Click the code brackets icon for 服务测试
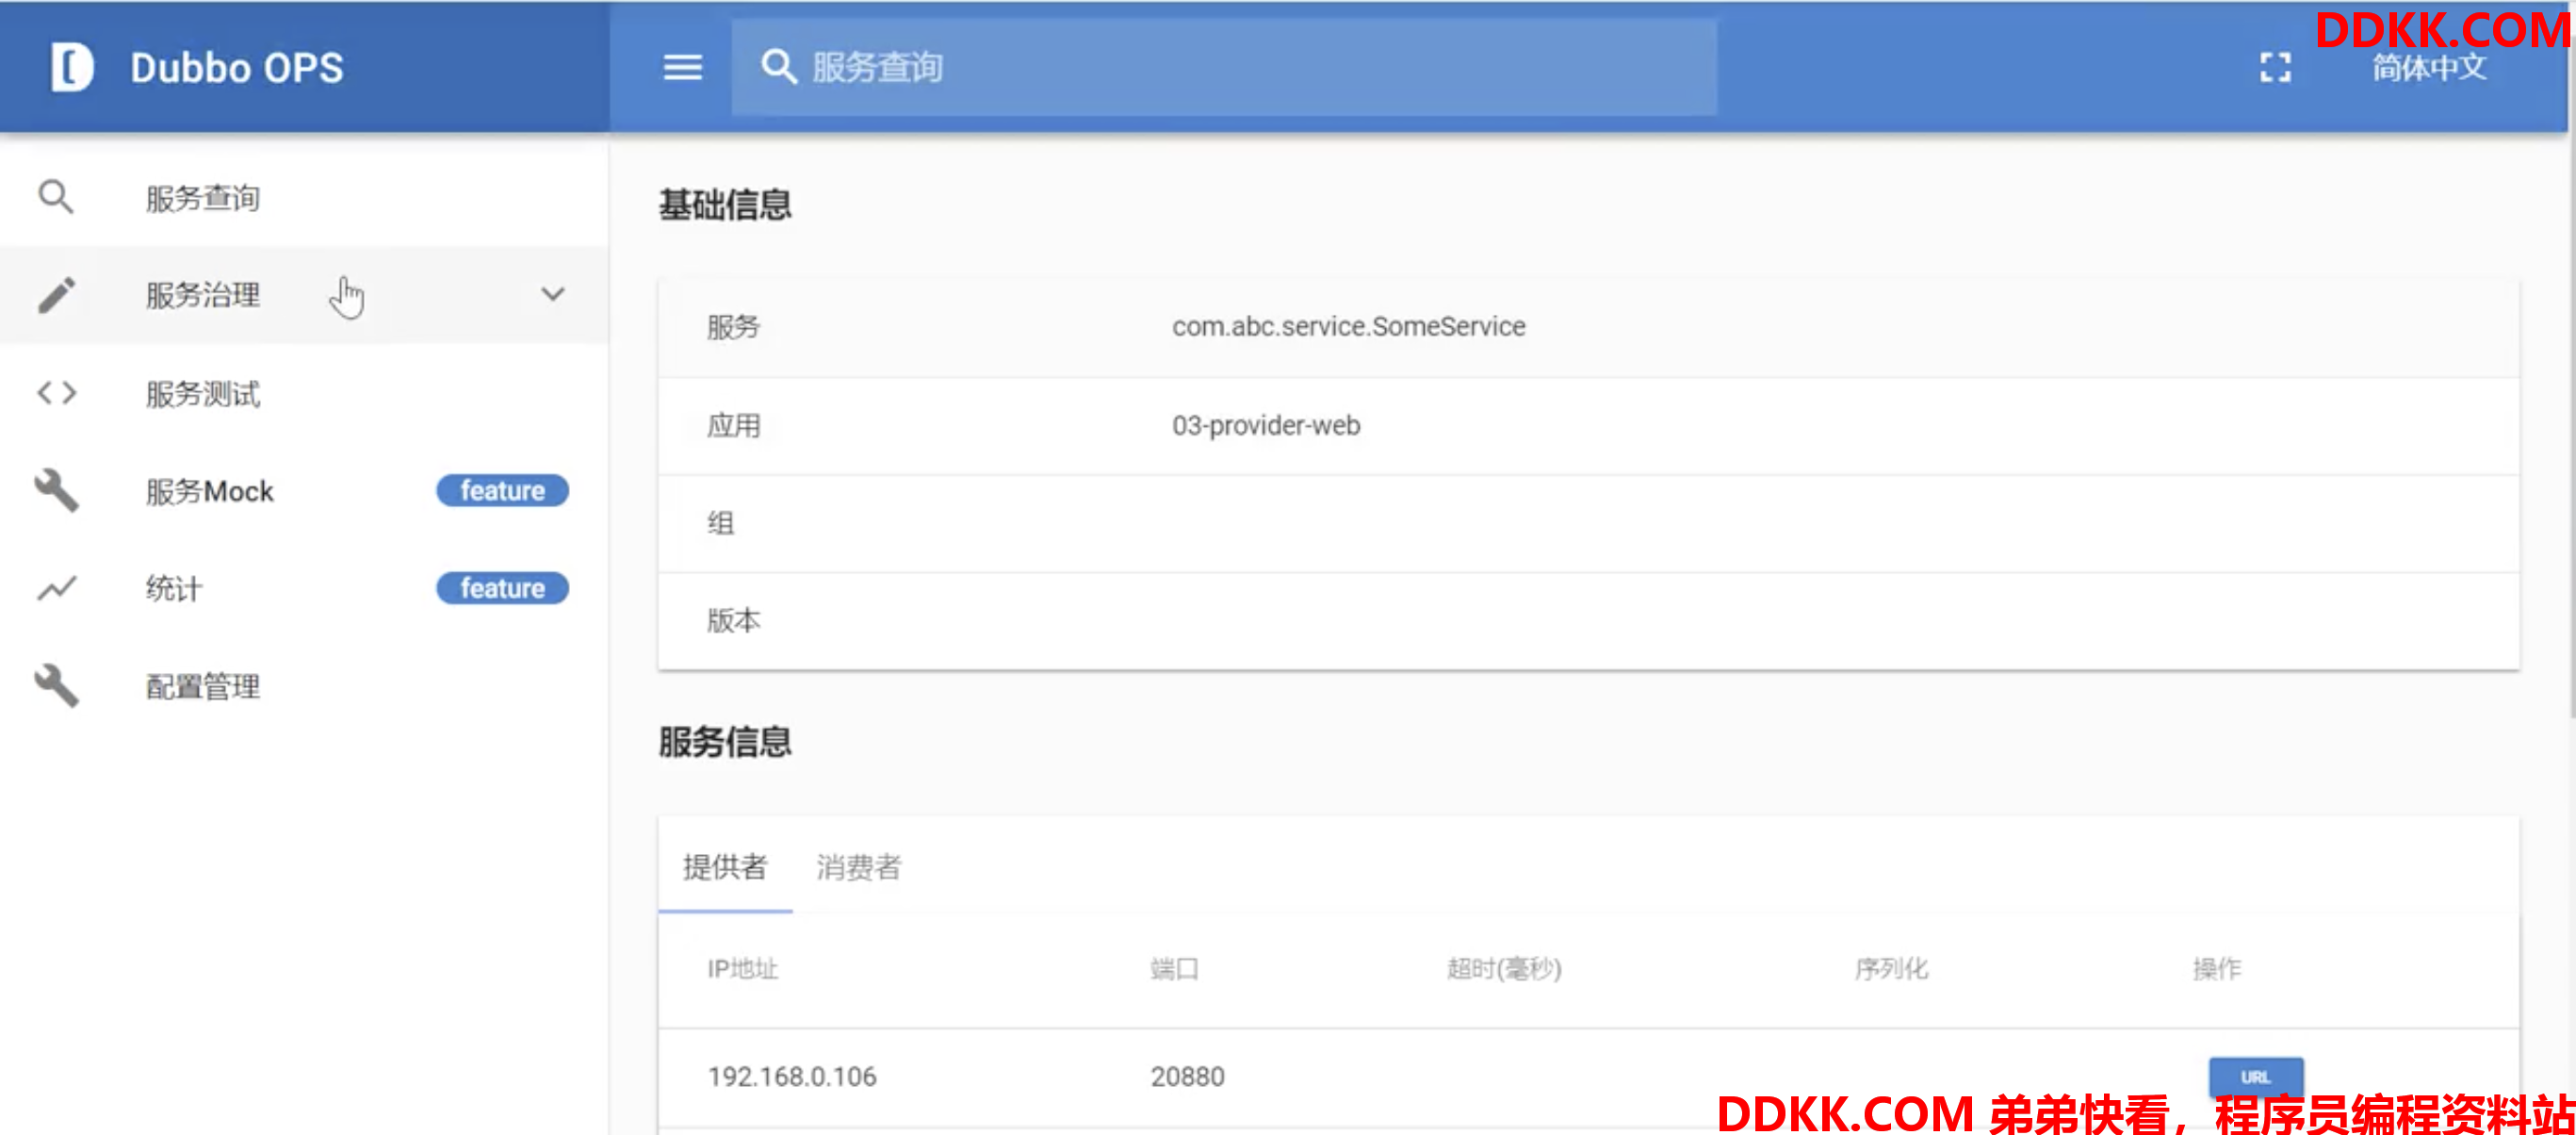Viewport: 2576px width, 1135px height. (x=56, y=392)
